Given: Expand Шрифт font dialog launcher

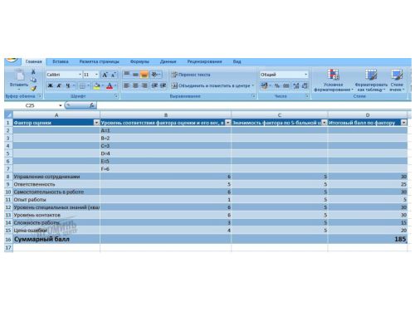Looking at the screenshot, I should 116,96.
